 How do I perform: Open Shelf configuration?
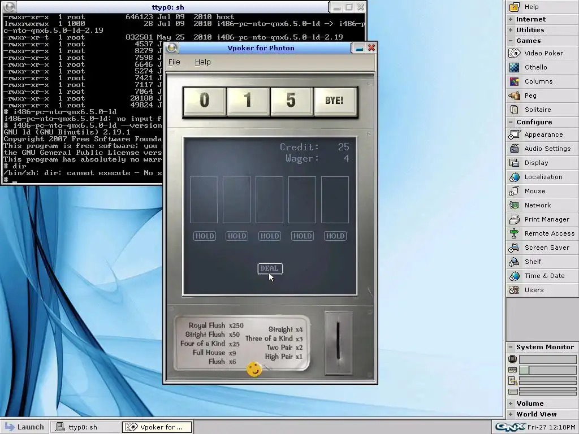click(542, 262)
